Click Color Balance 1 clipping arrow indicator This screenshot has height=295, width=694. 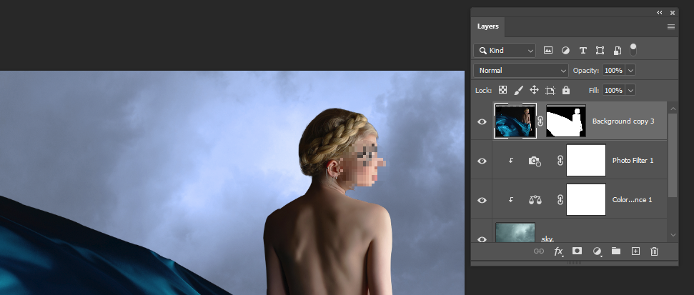[511, 200]
